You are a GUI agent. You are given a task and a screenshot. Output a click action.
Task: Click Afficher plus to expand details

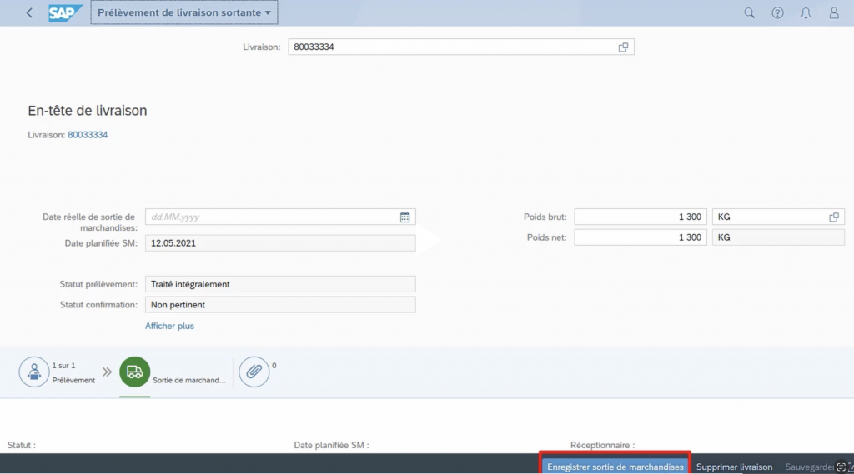(169, 326)
